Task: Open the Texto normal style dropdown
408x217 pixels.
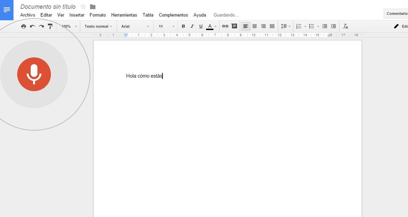Action: [98, 26]
